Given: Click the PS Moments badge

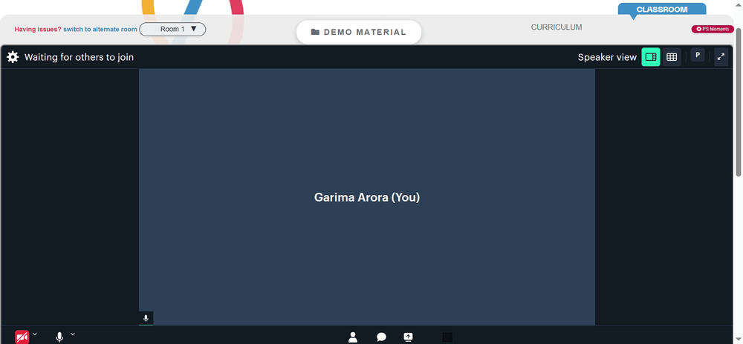Looking at the screenshot, I should (713, 30).
